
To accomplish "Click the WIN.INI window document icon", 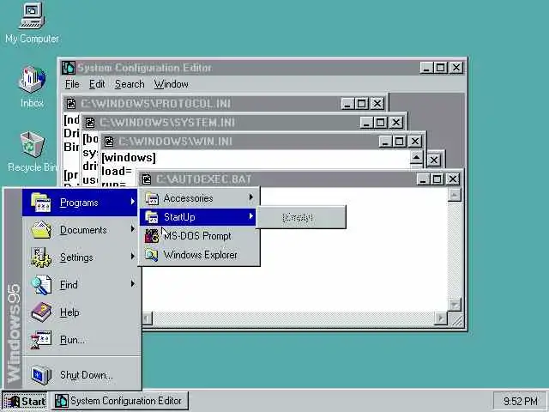I will tap(109, 142).
